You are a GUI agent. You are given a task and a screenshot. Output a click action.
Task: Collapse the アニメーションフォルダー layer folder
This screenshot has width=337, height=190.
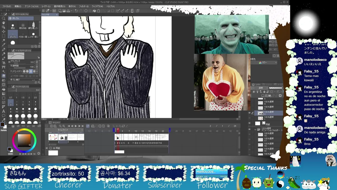coord(255,130)
